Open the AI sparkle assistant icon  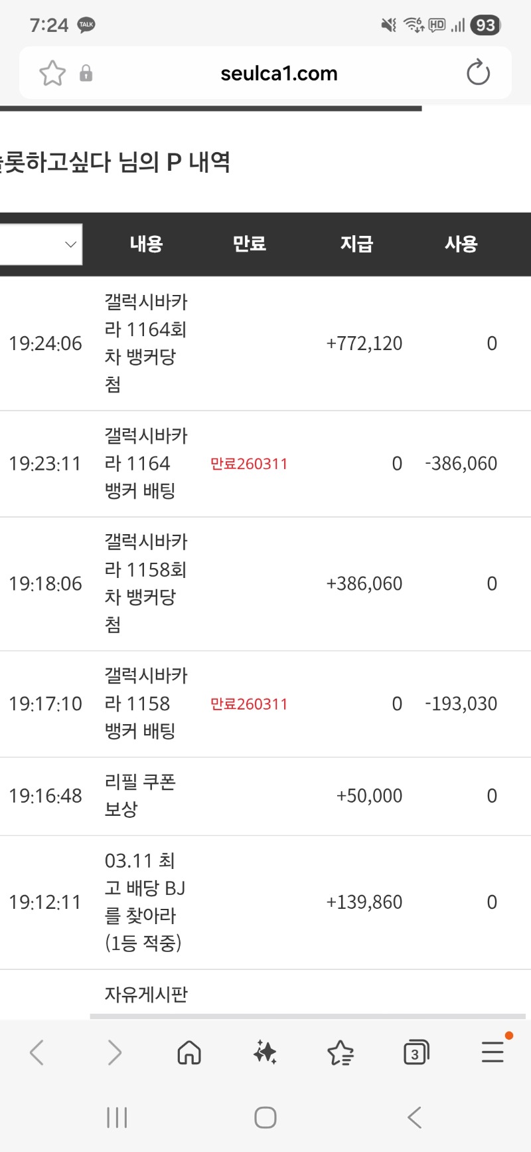click(x=265, y=1052)
